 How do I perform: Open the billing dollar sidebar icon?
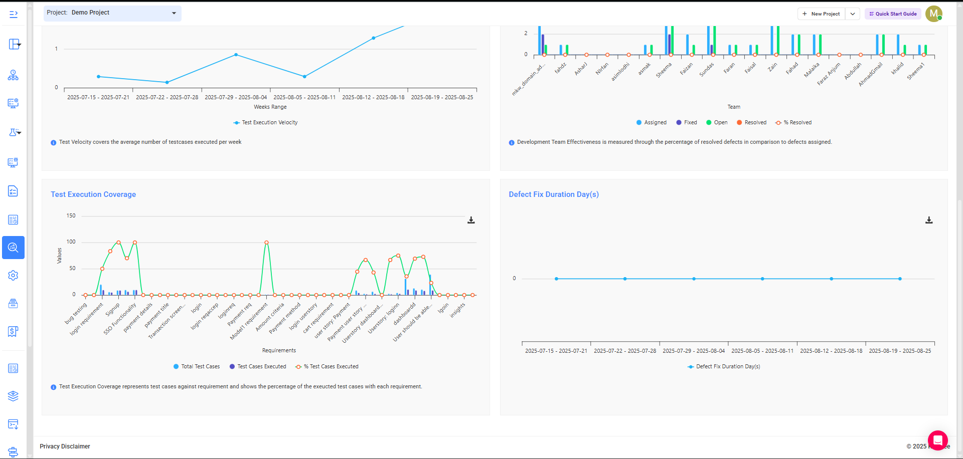(13, 331)
